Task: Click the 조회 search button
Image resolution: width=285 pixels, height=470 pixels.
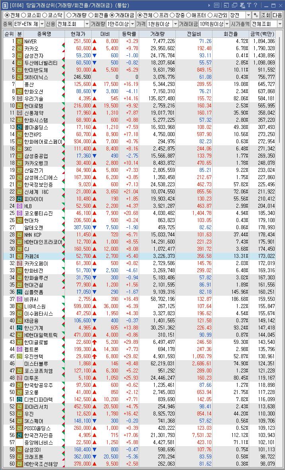Action: click(x=265, y=15)
